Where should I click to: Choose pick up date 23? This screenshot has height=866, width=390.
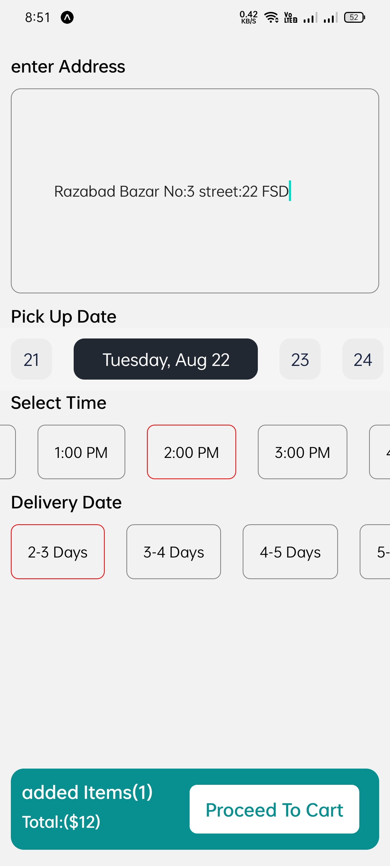click(300, 359)
